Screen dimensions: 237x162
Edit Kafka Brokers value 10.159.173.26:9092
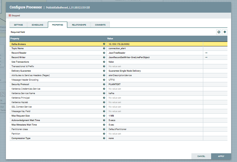pos(155,44)
